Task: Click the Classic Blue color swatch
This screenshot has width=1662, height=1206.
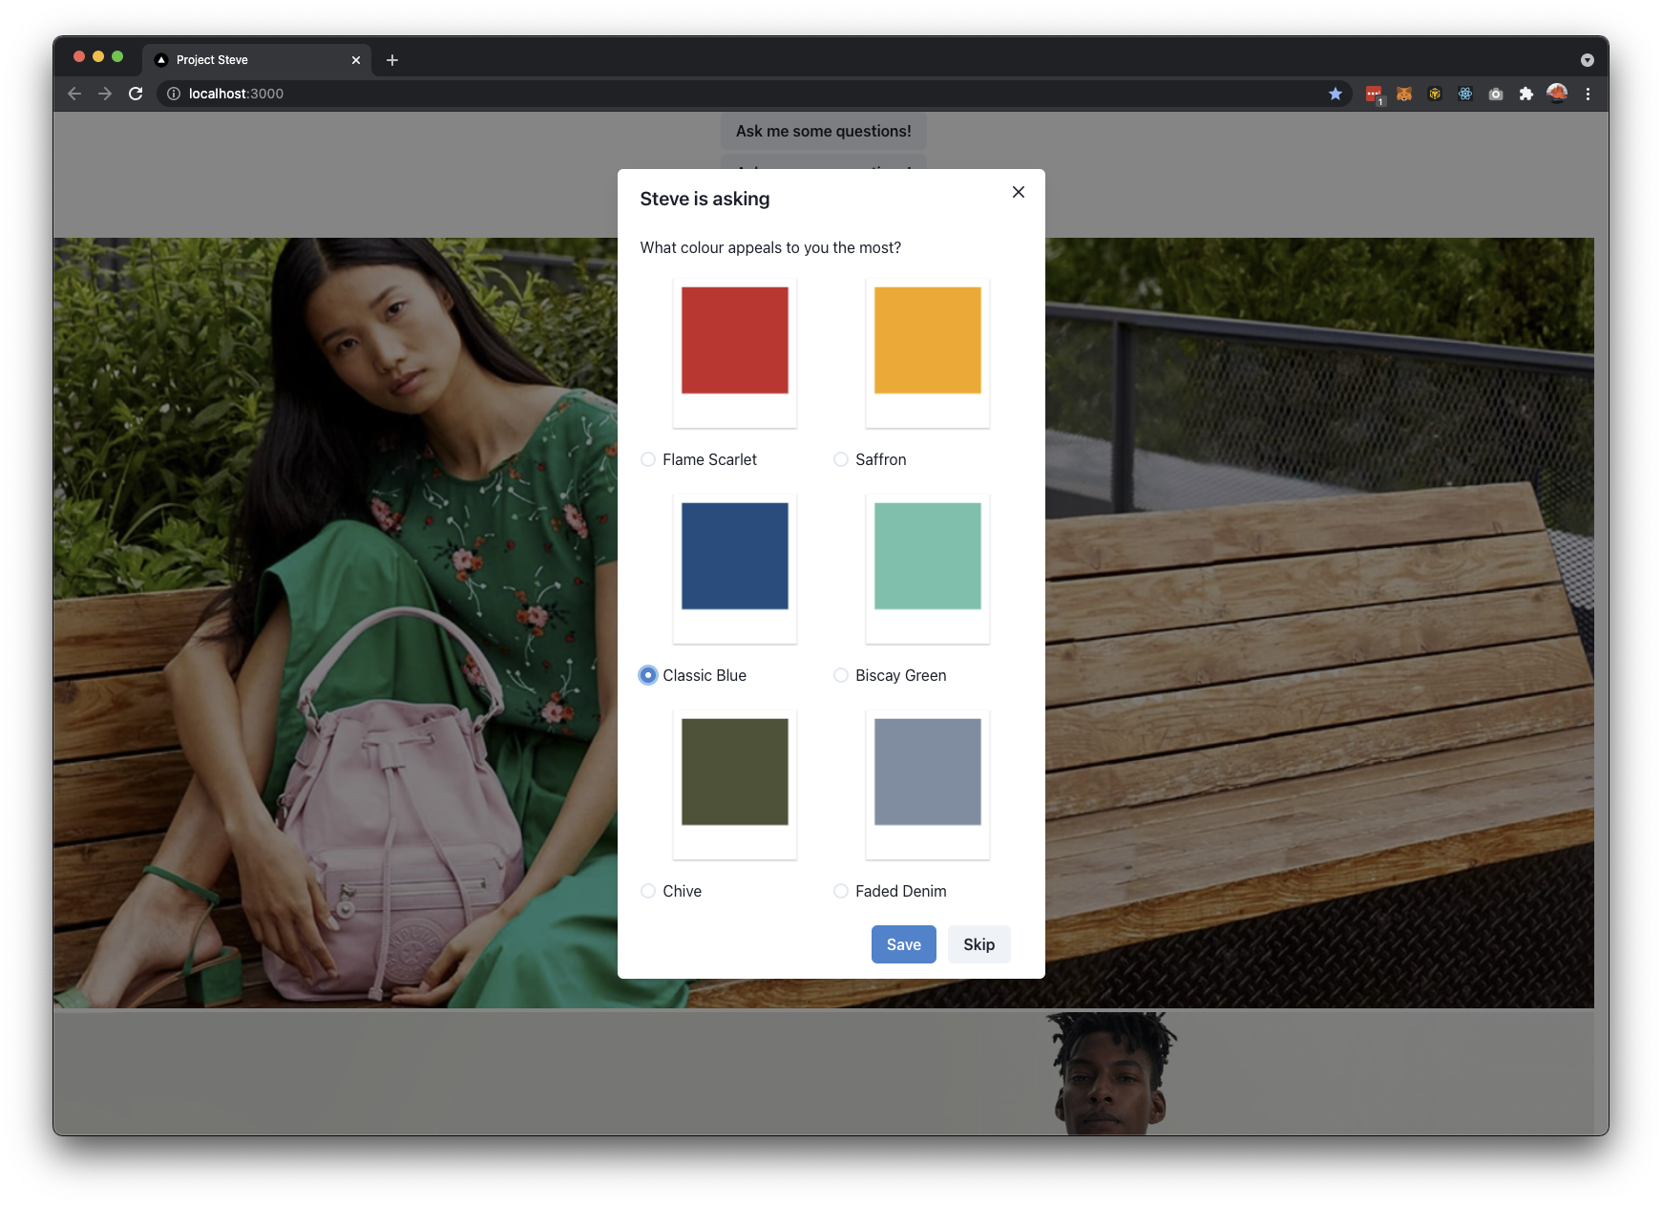Action: [x=735, y=556]
